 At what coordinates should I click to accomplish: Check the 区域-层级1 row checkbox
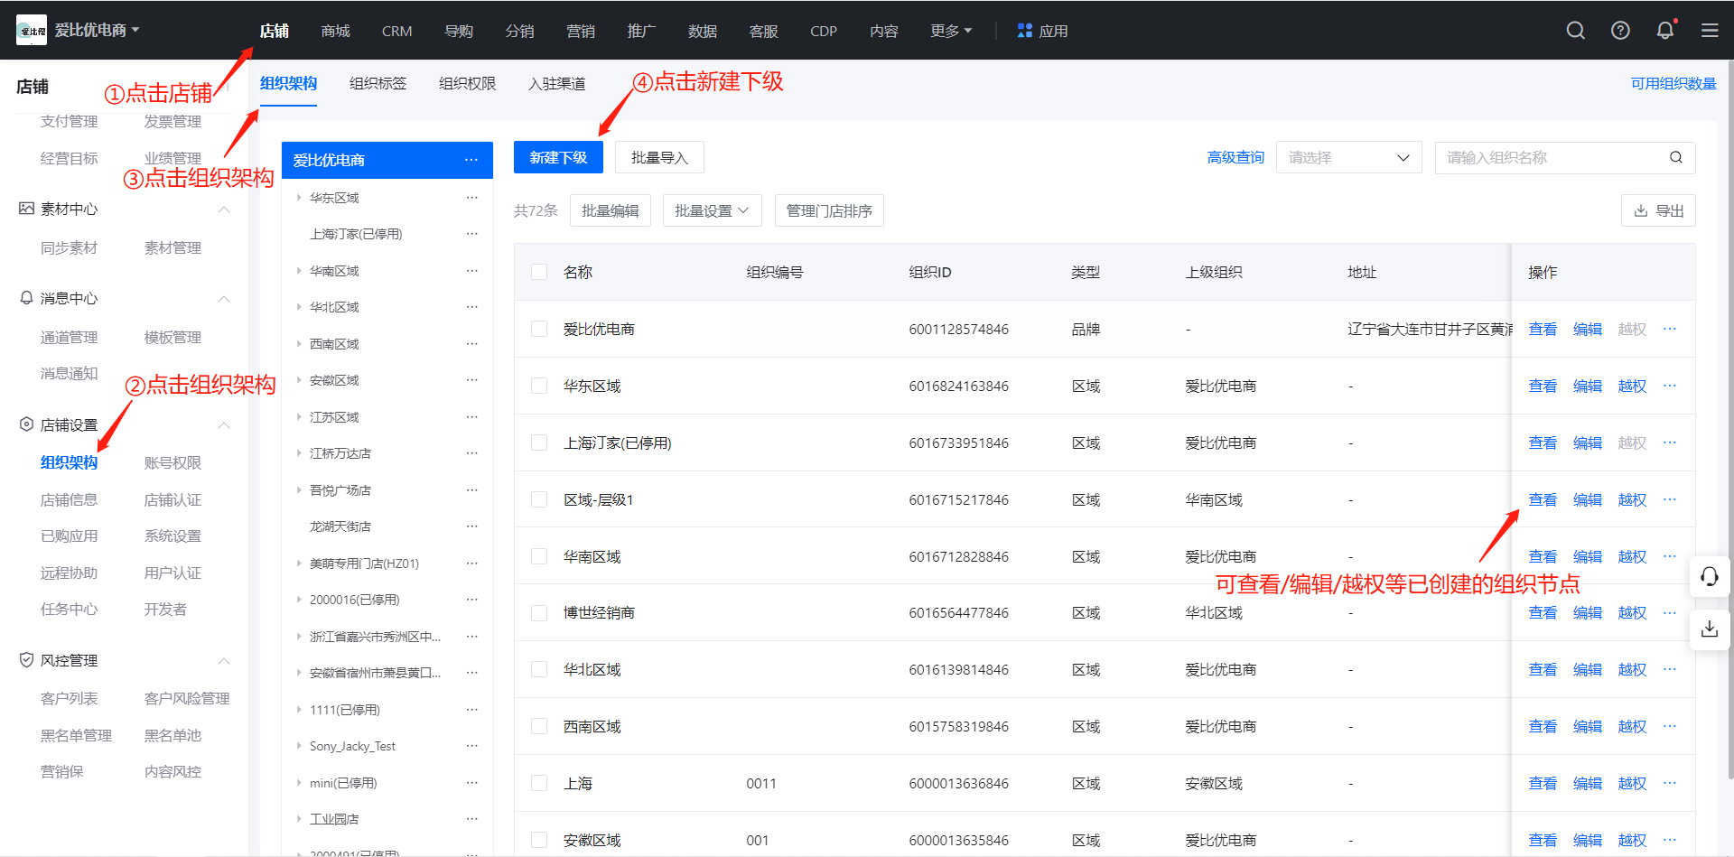pos(539,499)
